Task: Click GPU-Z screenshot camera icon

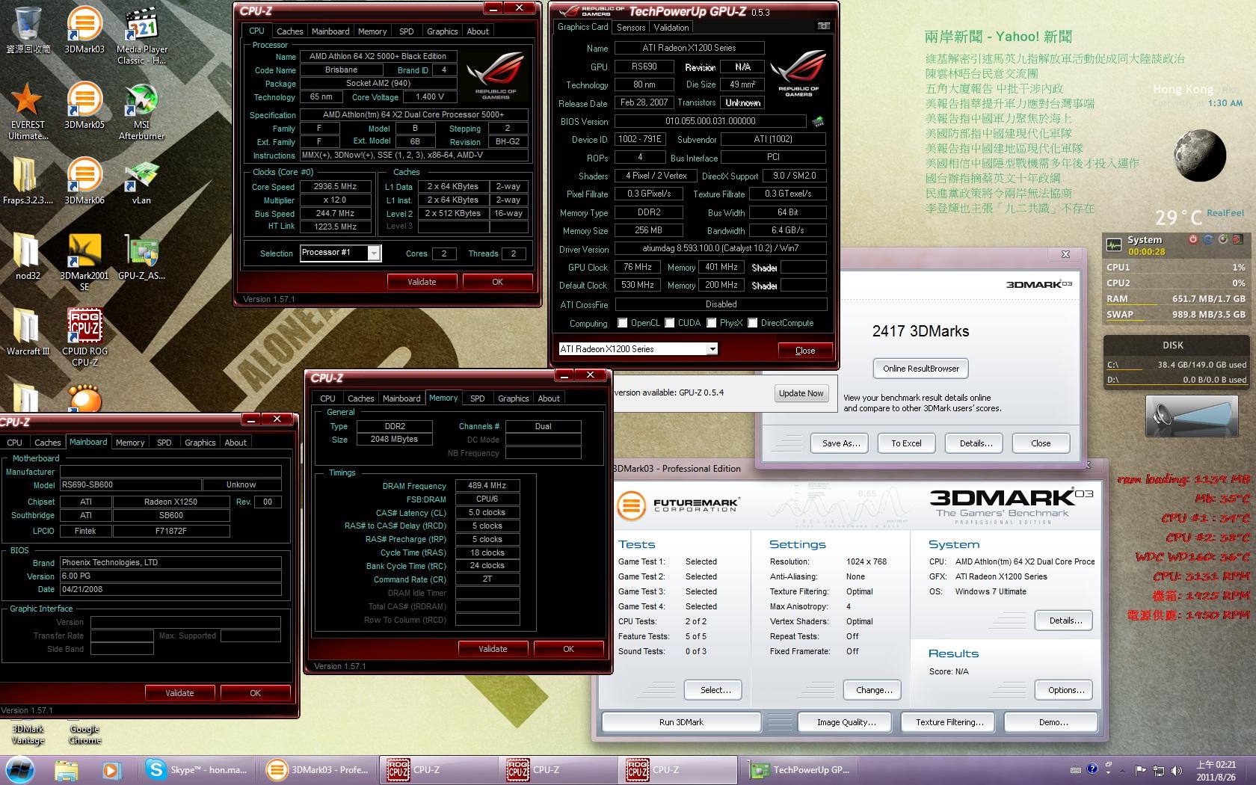Action: (x=823, y=26)
